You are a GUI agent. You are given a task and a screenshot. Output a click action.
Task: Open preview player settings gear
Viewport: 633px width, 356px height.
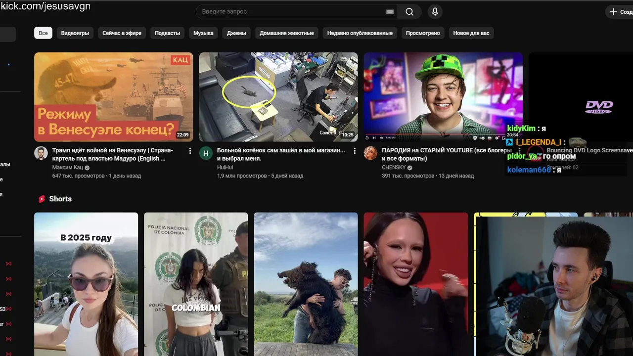[497, 138]
